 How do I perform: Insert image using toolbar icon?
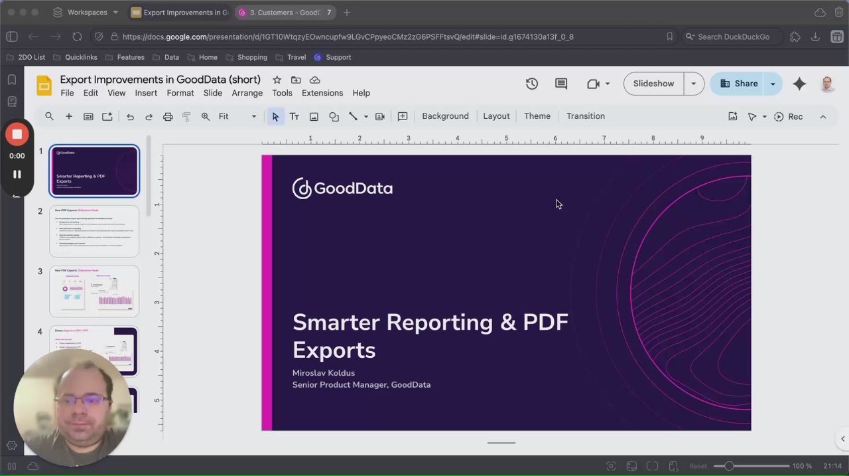314,116
